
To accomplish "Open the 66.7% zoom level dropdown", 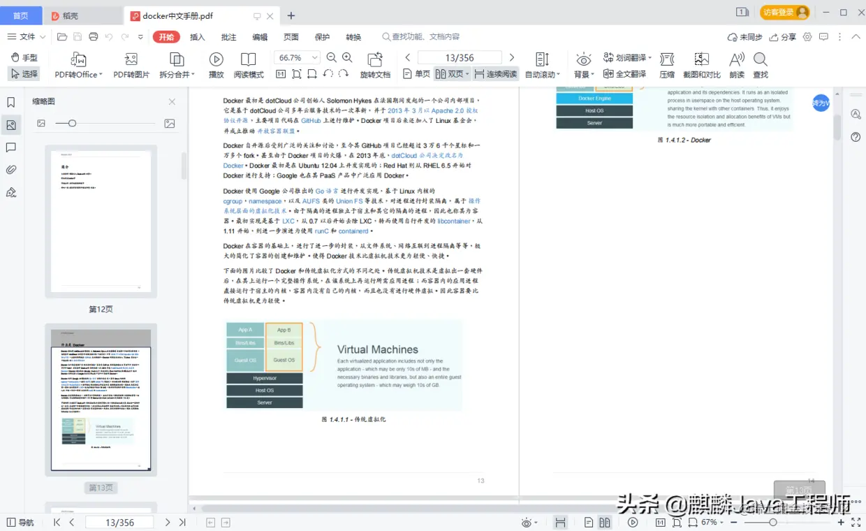I will coord(314,58).
